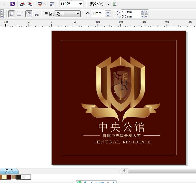Click the lower page-size spinner arrow at left
Viewport: 196px width, 183px height.
tap(2, 16)
